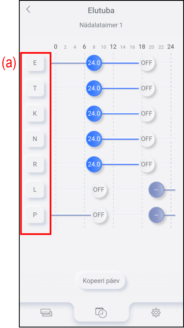Image resolution: width=184 pixels, height=328 pixels.
Task: Click the OFF marker on L row
Action: click(99, 189)
